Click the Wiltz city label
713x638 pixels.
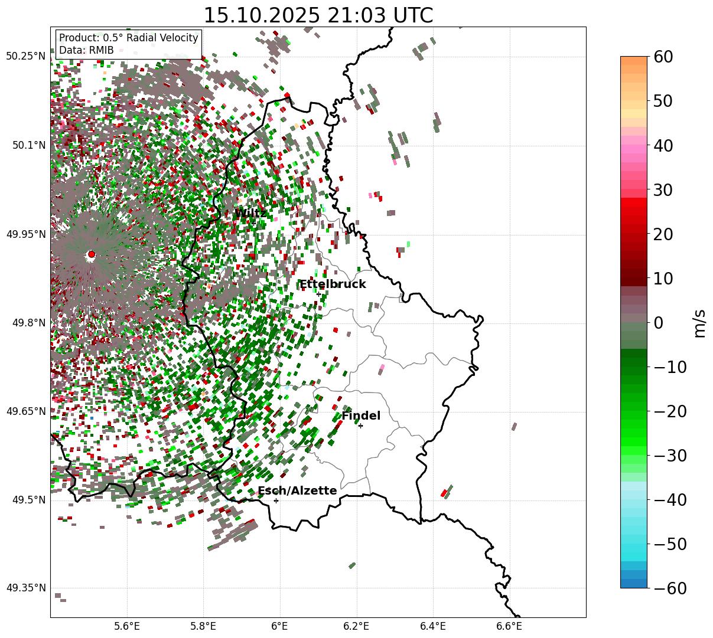coord(250,213)
